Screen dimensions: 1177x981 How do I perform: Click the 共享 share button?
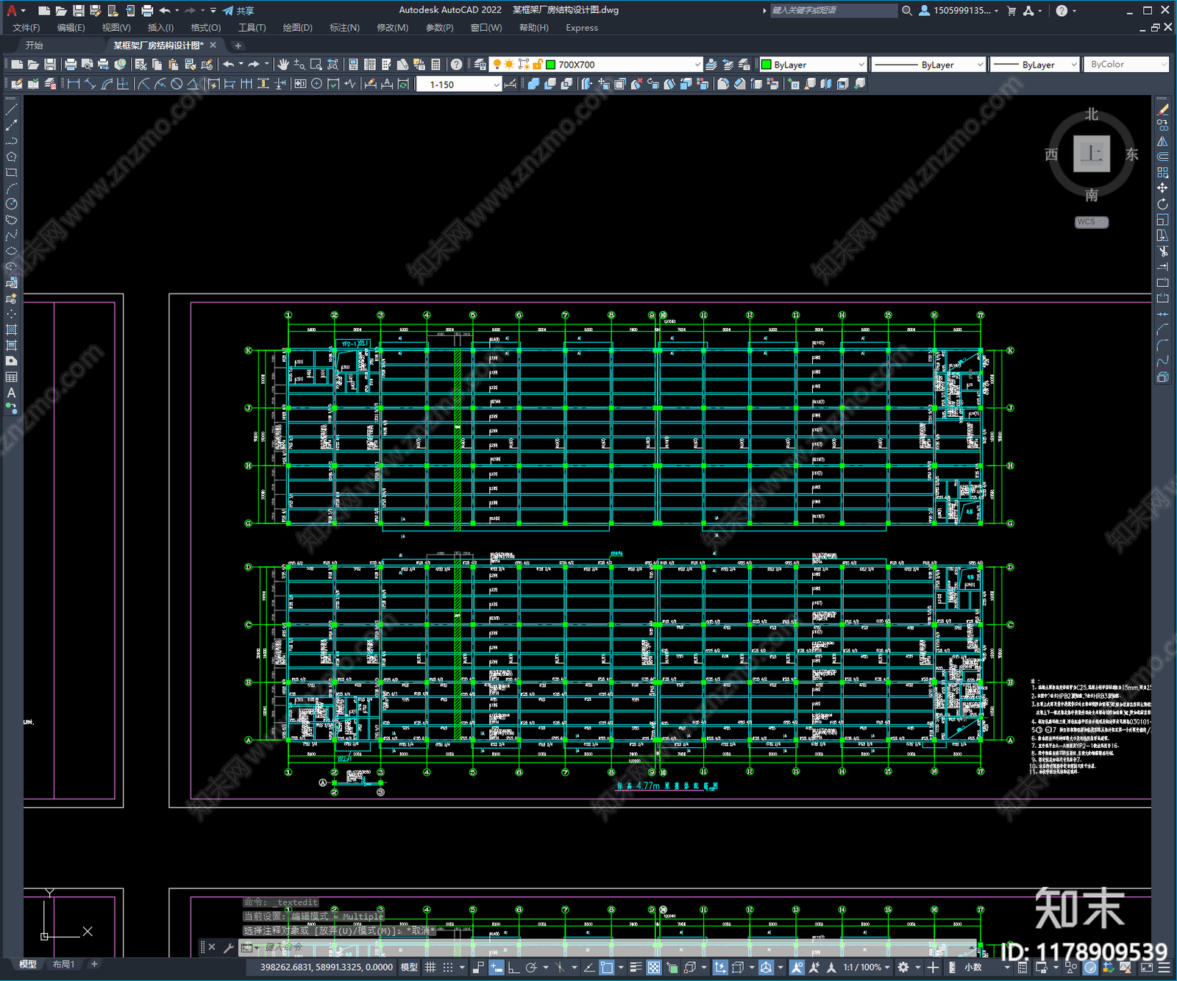point(238,10)
